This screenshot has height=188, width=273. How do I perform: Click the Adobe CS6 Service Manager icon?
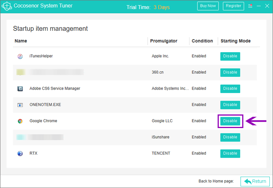click(x=20, y=89)
